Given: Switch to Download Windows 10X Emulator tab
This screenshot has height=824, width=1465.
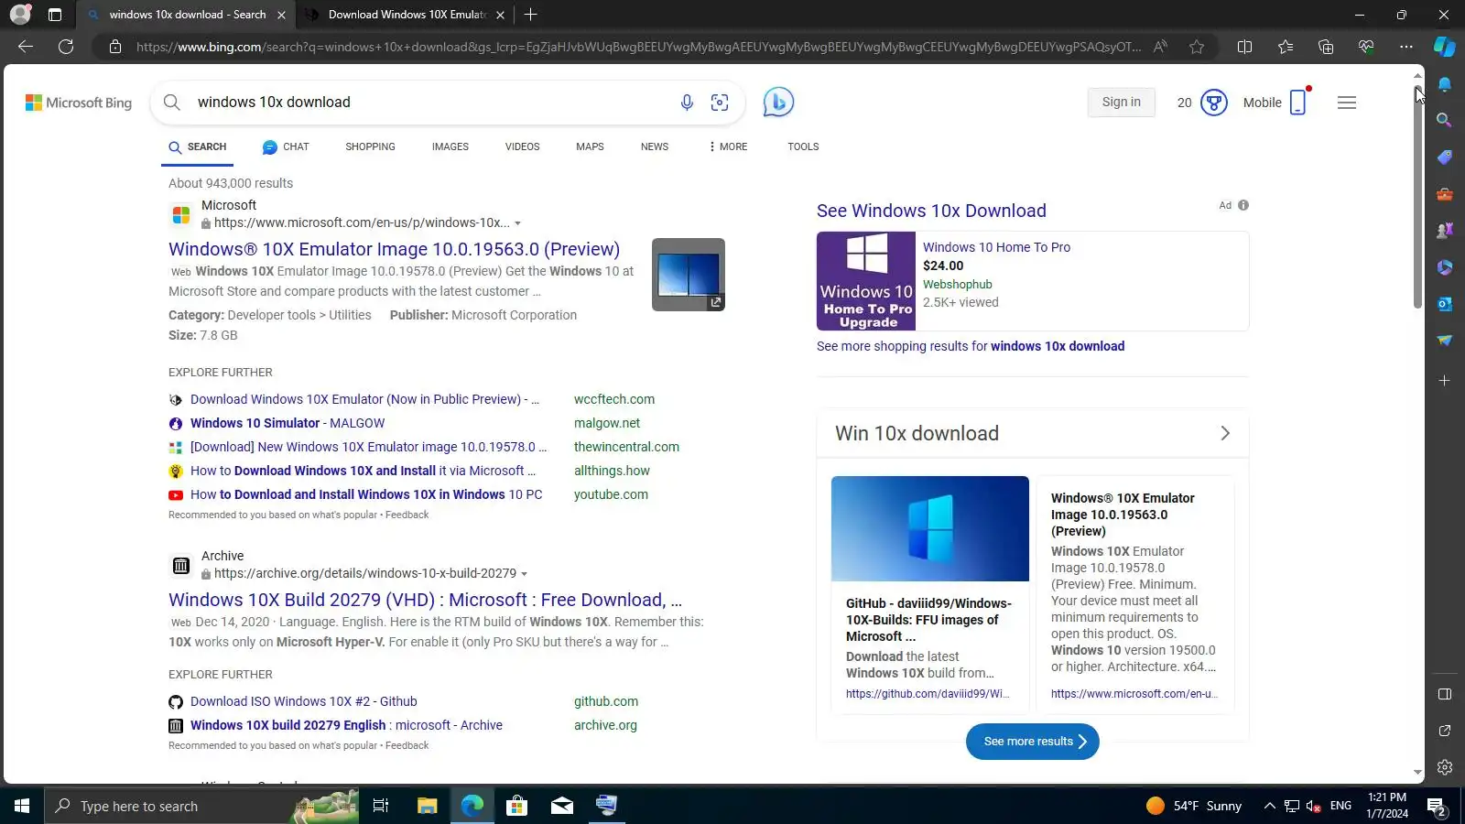Looking at the screenshot, I should coord(404,15).
